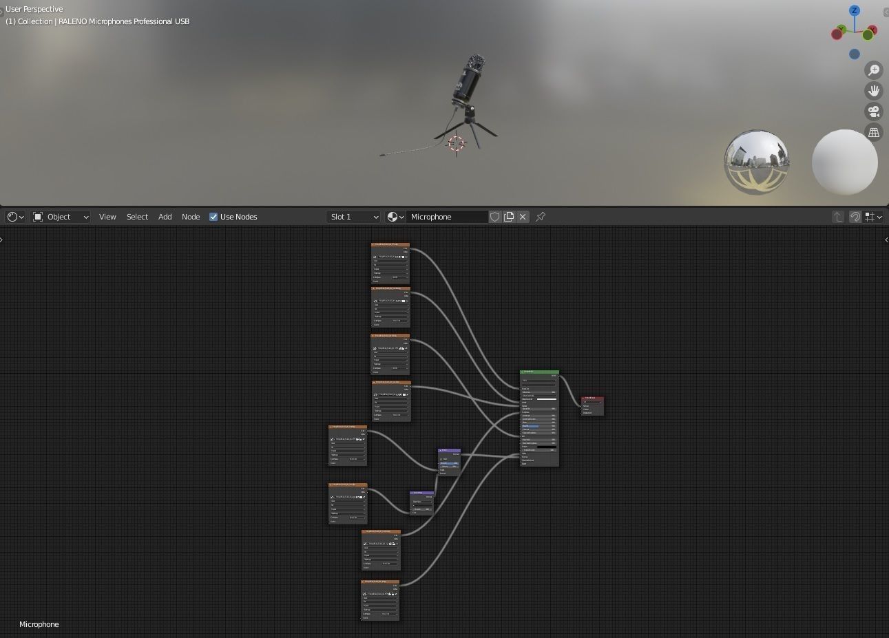Toggle the Invert checkbox in the Bump node

pos(441,459)
